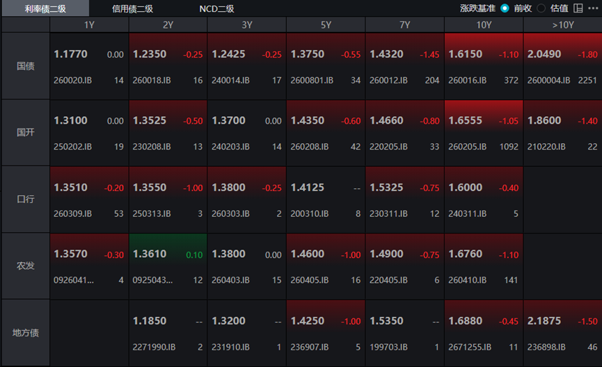This screenshot has height=367, width=602.
Task: Select the 地方债 row header
Action: coord(26,333)
